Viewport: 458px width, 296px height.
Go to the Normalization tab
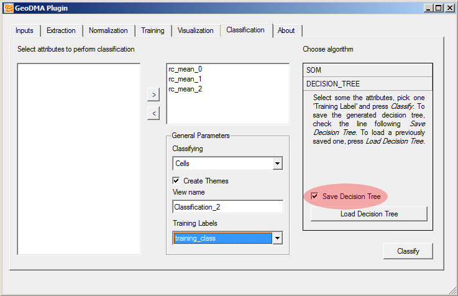(x=108, y=30)
